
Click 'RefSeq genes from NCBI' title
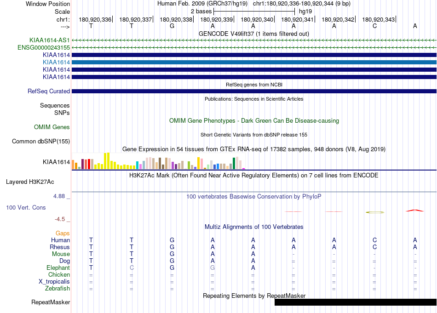pos(254,85)
